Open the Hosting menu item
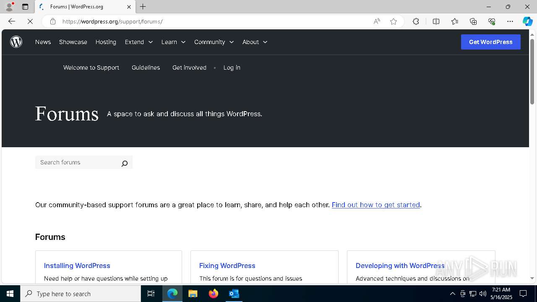The width and height of the screenshot is (537, 302). (106, 42)
